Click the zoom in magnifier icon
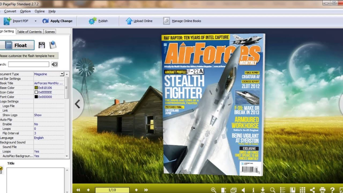The height and width of the screenshot is (193, 343). (x=214, y=190)
